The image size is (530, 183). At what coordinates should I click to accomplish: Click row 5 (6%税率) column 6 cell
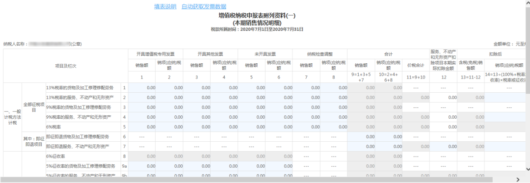pos(279,127)
